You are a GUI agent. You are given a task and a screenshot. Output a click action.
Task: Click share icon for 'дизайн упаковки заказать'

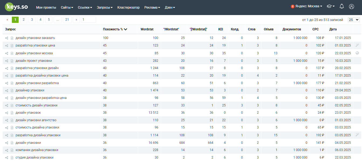7,38
